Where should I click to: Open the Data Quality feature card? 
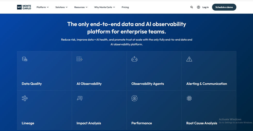click(44, 71)
